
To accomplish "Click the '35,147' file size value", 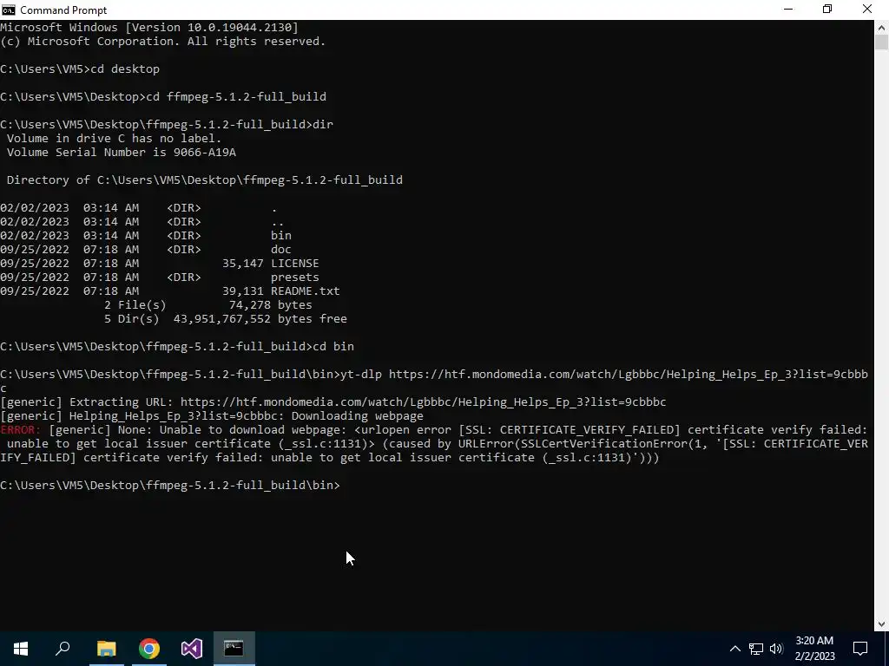I will tap(243, 264).
